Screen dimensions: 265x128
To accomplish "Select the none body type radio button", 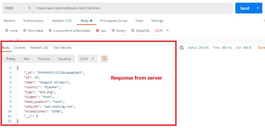I will tap(7, 31).
